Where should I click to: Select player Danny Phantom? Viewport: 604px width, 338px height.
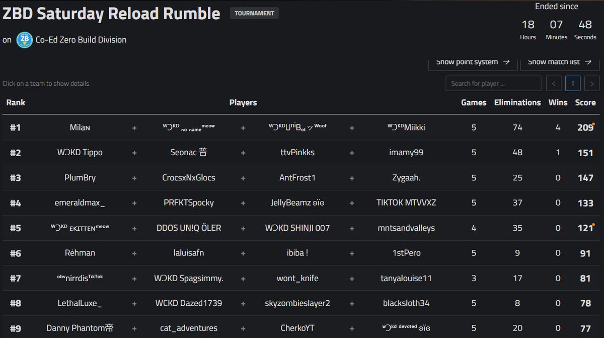[x=80, y=328]
